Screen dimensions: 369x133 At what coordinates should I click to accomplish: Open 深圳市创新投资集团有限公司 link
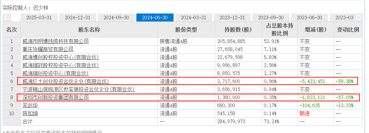pyautogui.click(x=56, y=97)
